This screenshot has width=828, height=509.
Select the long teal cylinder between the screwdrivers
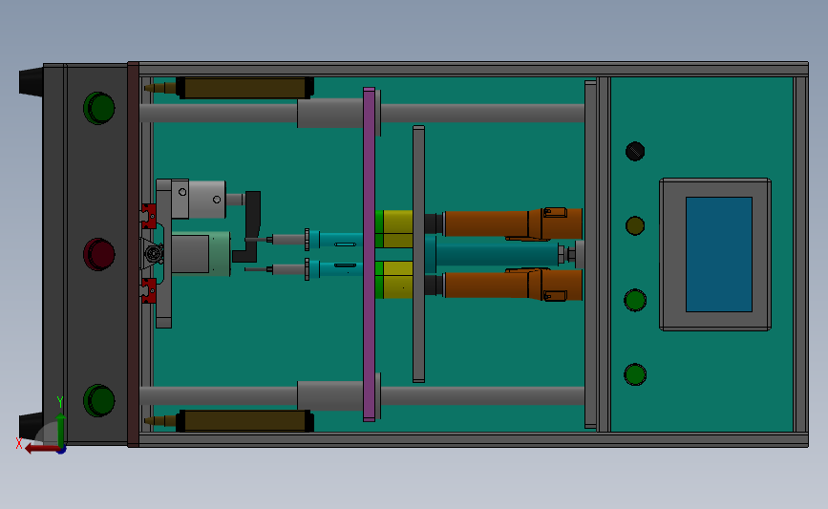click(494, 254)
